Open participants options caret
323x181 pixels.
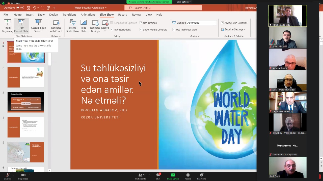click(149, 175)
